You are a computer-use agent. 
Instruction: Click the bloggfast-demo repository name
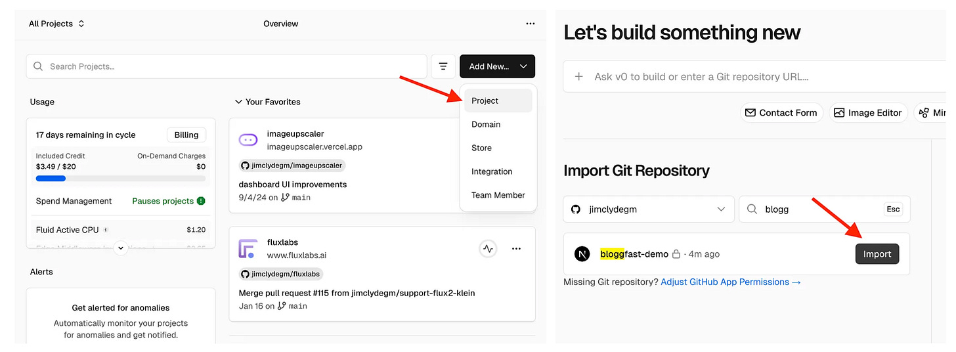coord(634,254)
